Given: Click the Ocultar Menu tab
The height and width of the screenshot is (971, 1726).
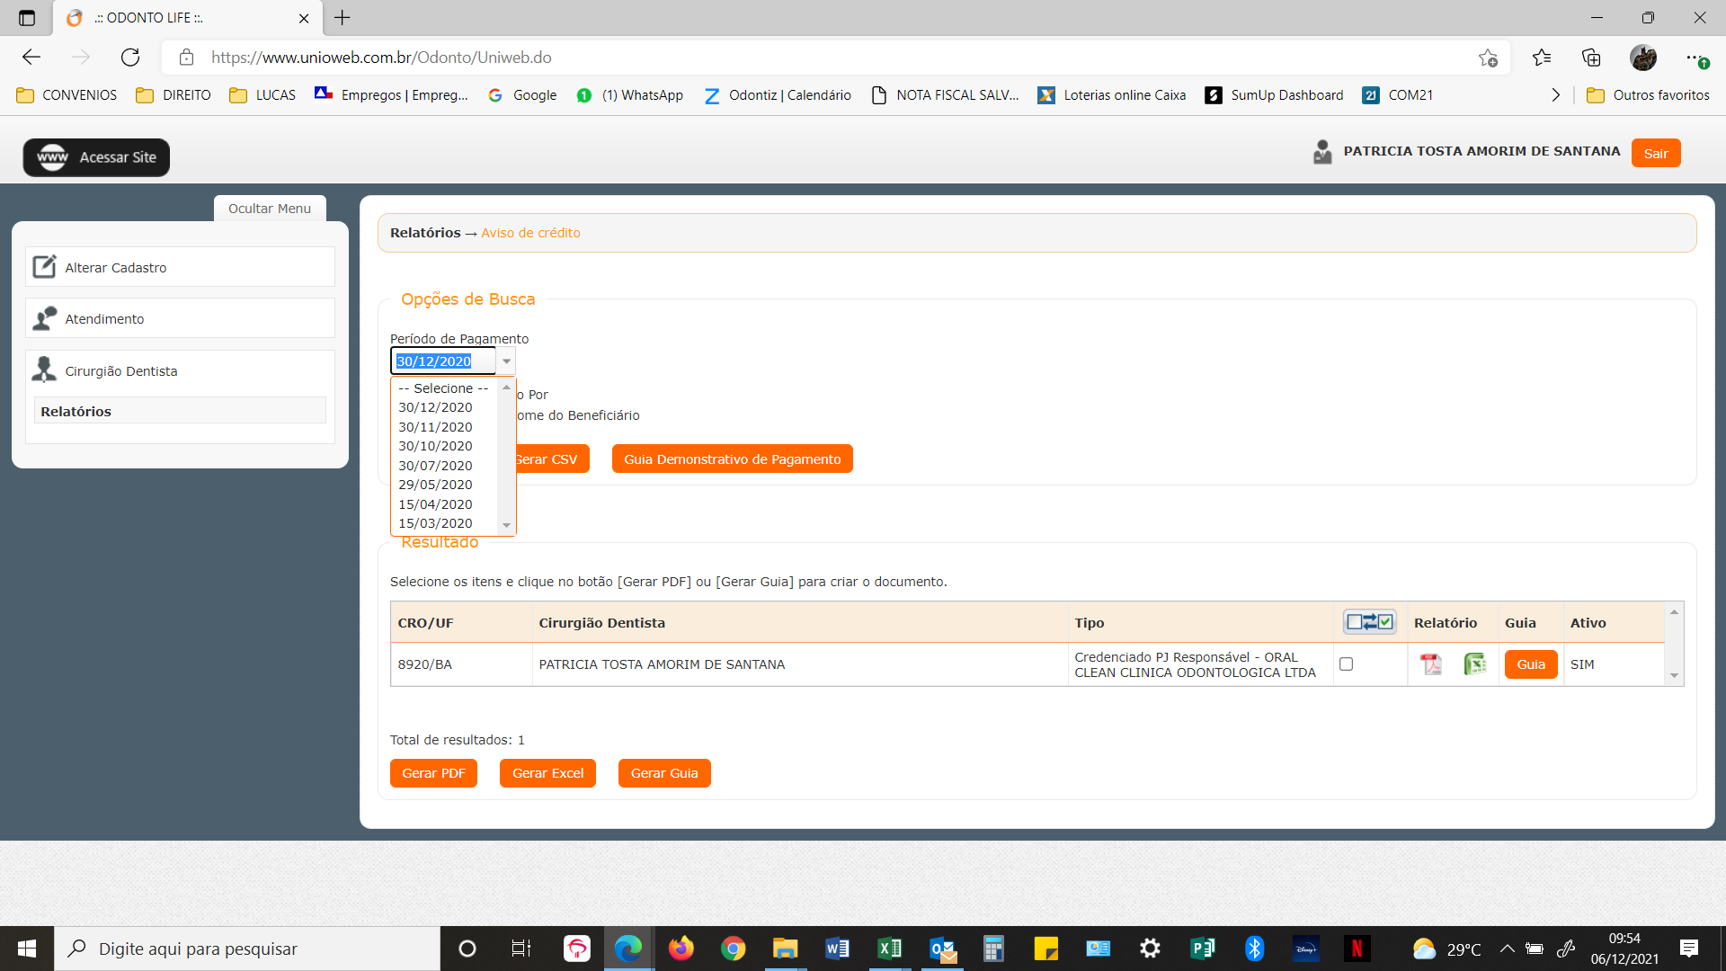Looking at the screenshot, I should pos(269,209).
